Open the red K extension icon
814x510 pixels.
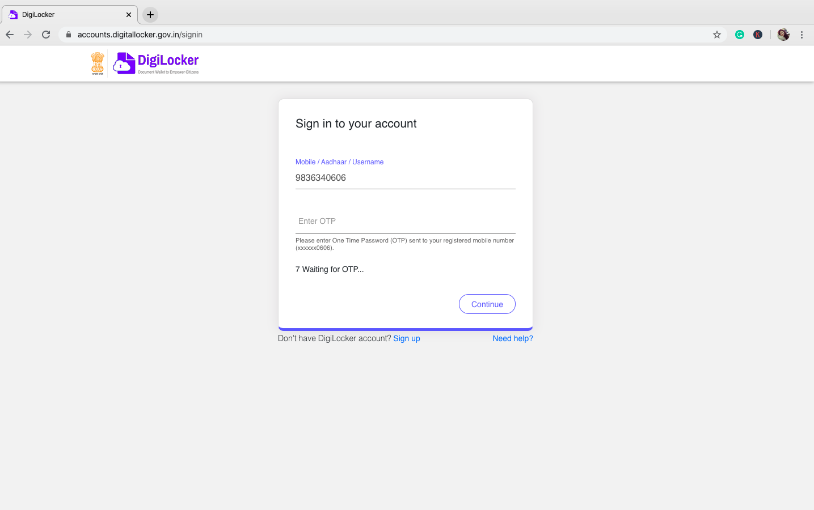click(x=758, y=35)
